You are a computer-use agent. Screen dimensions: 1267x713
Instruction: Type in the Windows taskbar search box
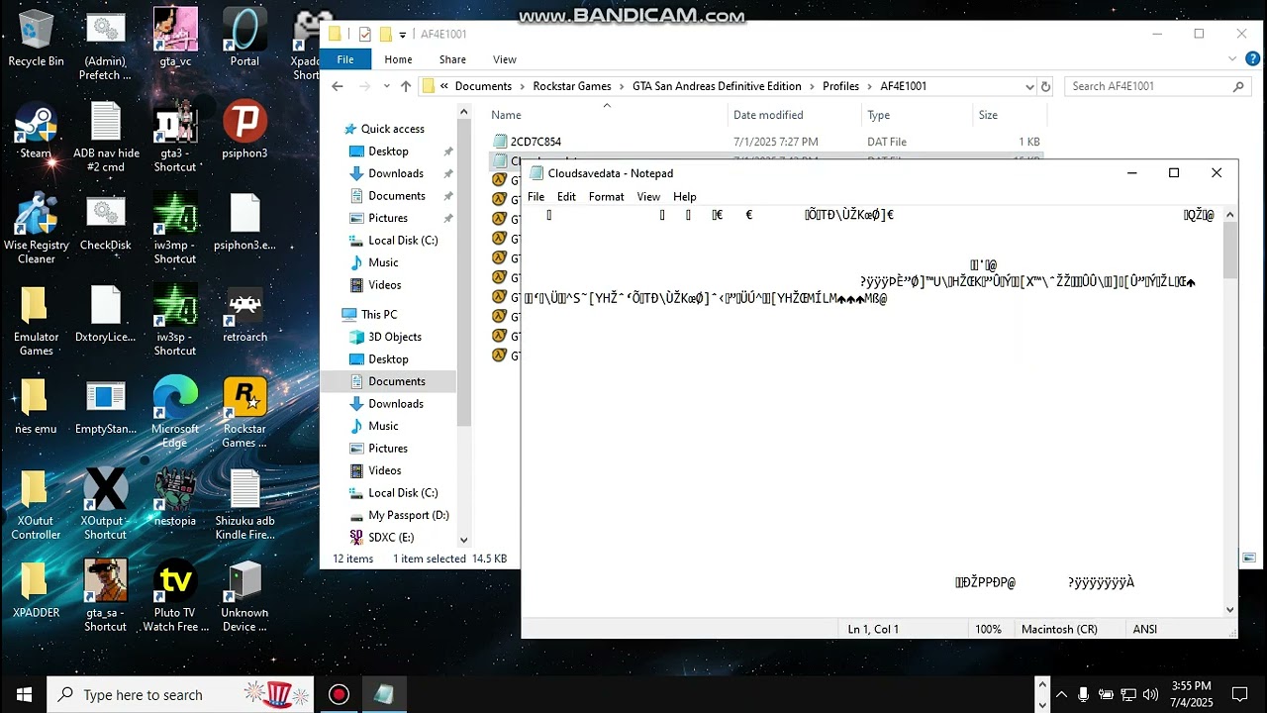click(x=181, y=694)
